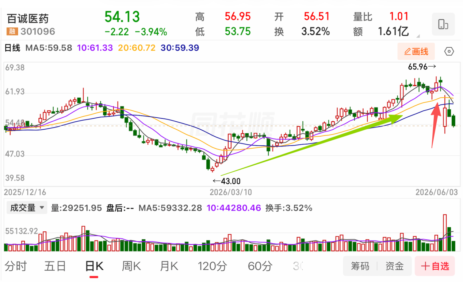Viewport: 463px width, 282px height.
Task: Open the 成交量 indicator dropdown
Action: [27, 208]
